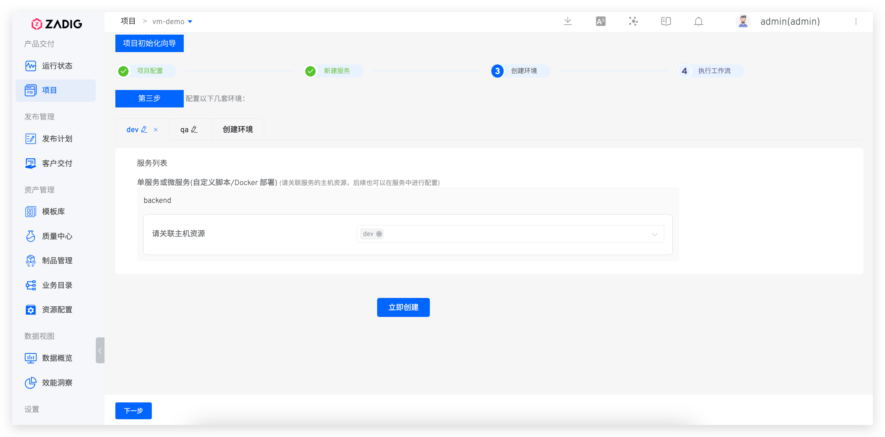Collapse the left sidebar panel
Screen dimensions: 885x437
pyautogui.click(x=100, y=351)
